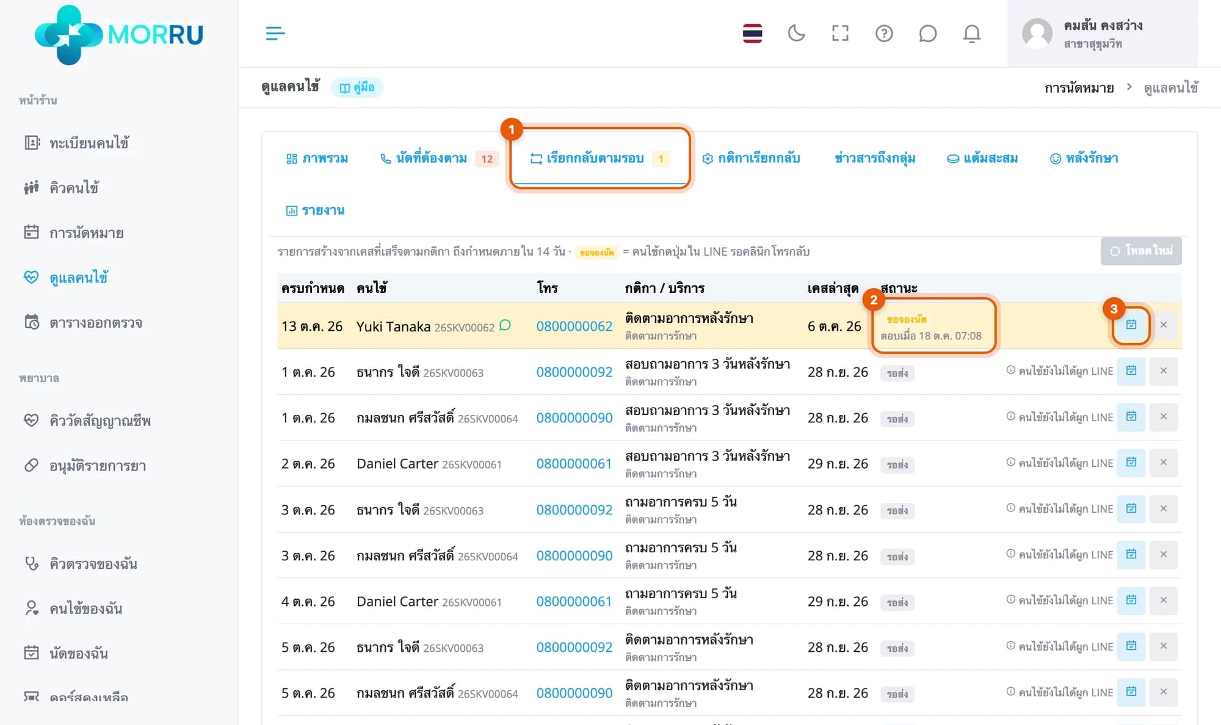Open ทะเบียนคนไข้ in the sidebar

coord(76,143)
